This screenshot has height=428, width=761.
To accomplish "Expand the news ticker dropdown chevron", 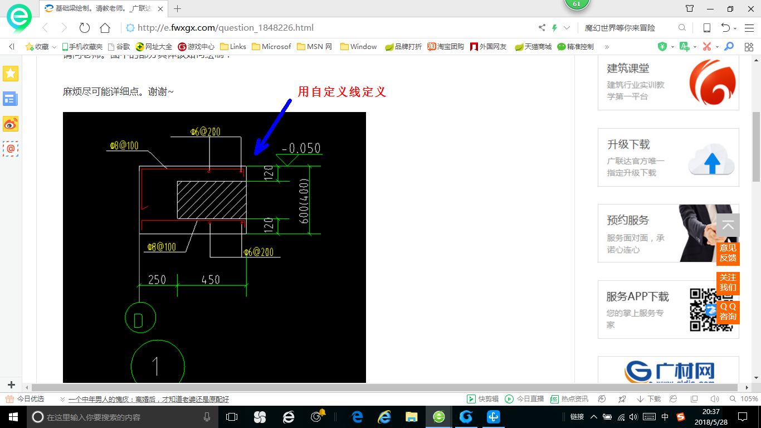I will [61, 399].
